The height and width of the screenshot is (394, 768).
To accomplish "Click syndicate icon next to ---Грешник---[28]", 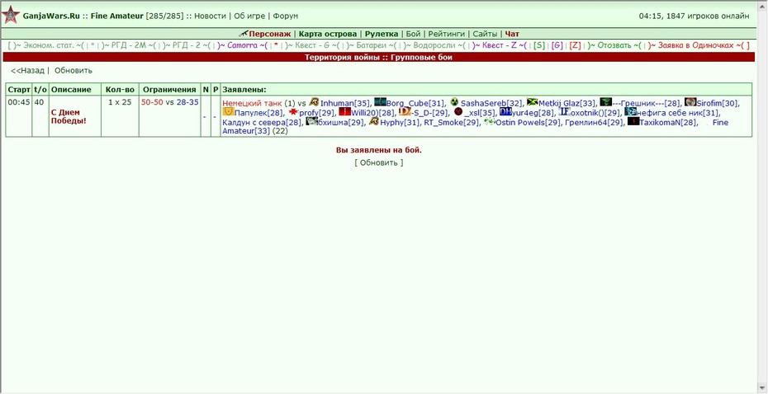I will coord(606,102).
